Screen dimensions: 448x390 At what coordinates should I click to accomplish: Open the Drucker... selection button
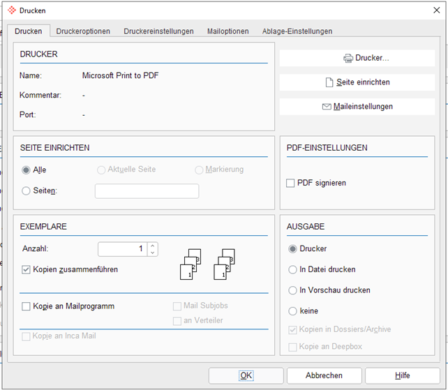coord(357,58)
